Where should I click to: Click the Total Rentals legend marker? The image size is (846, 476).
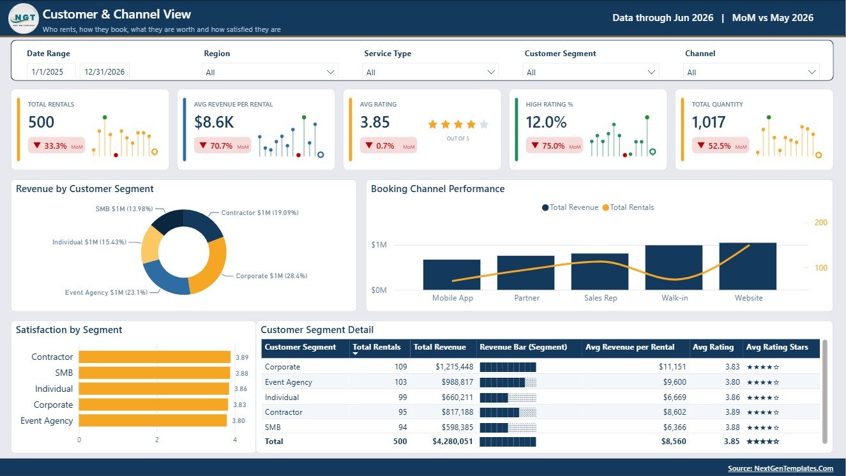tap(605, 207)
